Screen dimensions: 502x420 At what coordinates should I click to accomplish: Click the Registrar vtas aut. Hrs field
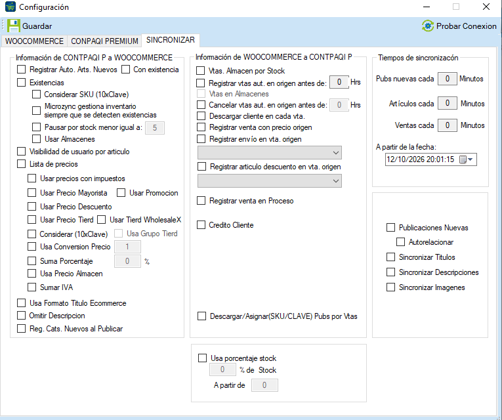point(339,82)
